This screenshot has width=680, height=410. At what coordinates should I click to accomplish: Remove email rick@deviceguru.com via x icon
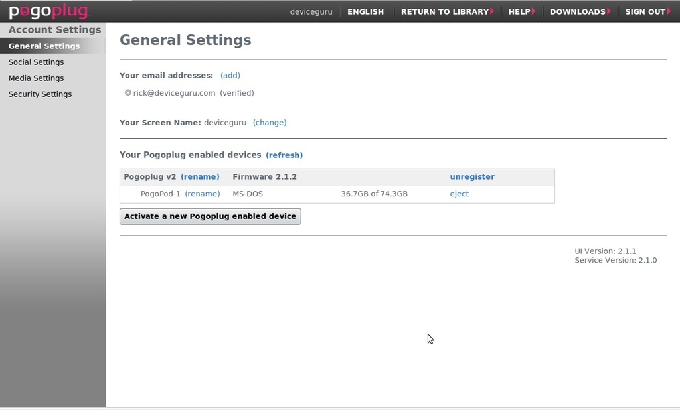pyautogui.click(x=128, y=92)
